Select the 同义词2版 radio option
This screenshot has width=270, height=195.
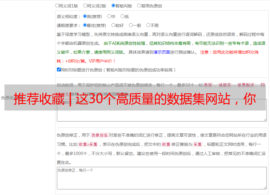tap(85, 6)
